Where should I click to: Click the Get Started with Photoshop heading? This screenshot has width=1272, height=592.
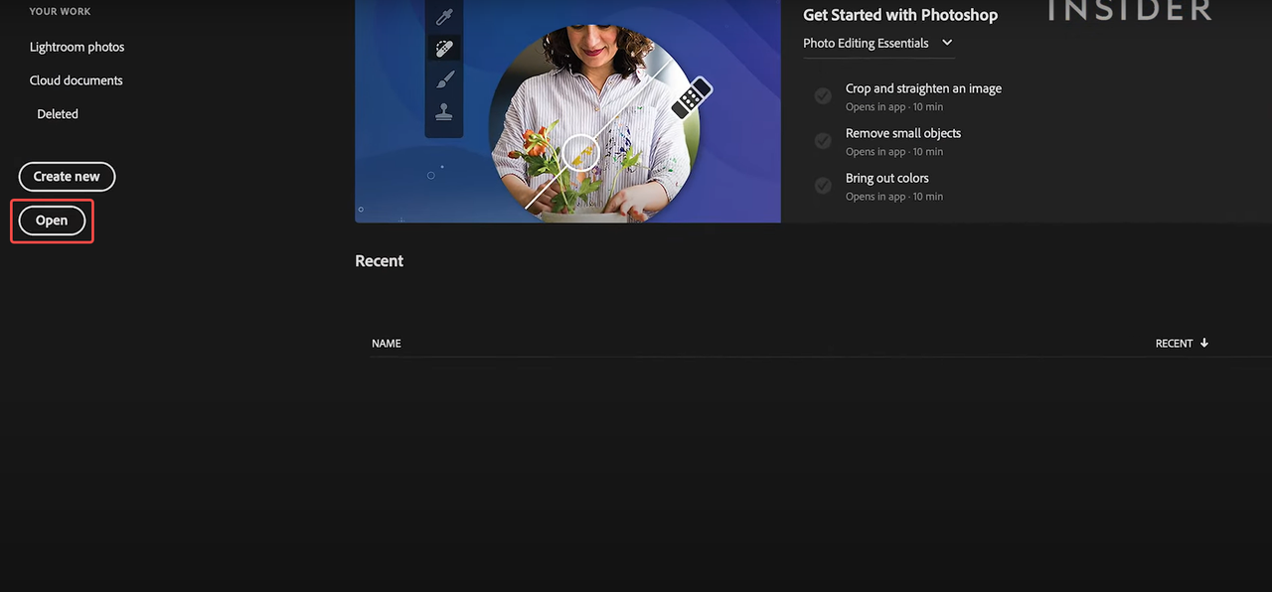(900, 15)
